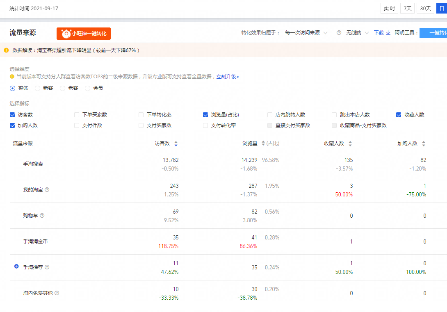Click disabled 直接支付买家数 checkbox

(270, 125)
